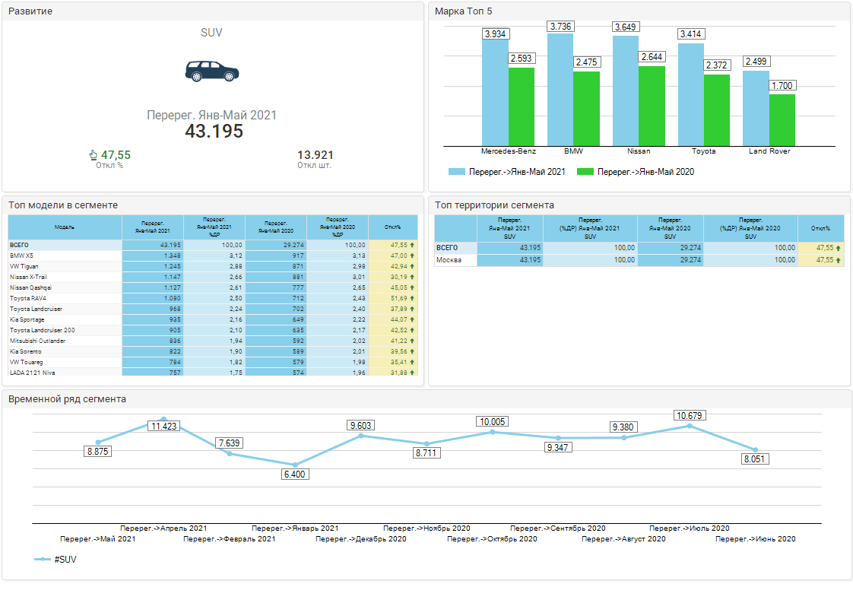Select the Москва territory row label
This screenshot has width=853, height=603.
coord(449,260)
